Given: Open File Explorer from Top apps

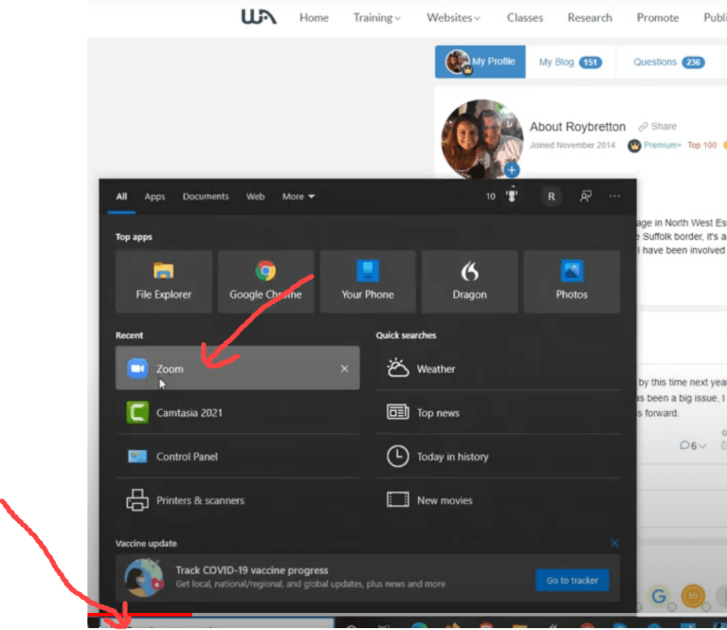Looking at the screenshot, I should pyautogui.click(x=163, y=281).
